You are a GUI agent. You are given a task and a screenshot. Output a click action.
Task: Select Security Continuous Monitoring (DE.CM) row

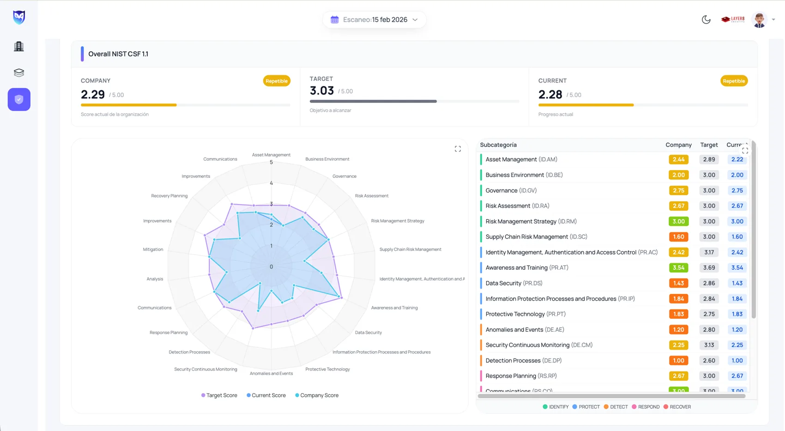pos(614,345)
